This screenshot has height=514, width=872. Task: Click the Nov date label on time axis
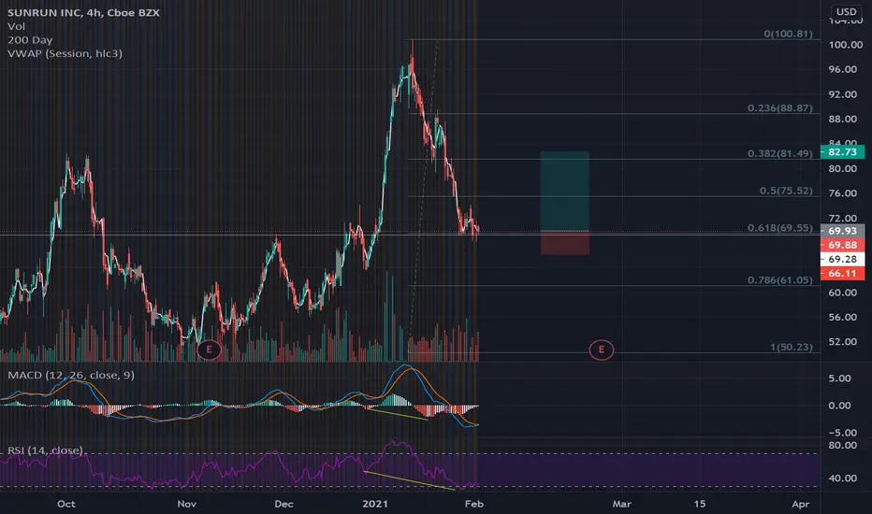[x=187, y=504]
